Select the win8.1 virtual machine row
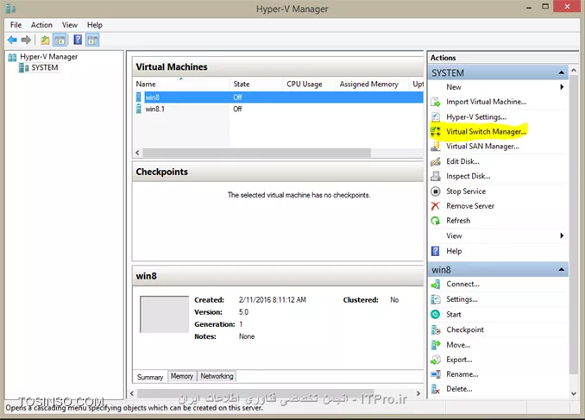Viewport: 585px width, 420px height. coord(279,109)
